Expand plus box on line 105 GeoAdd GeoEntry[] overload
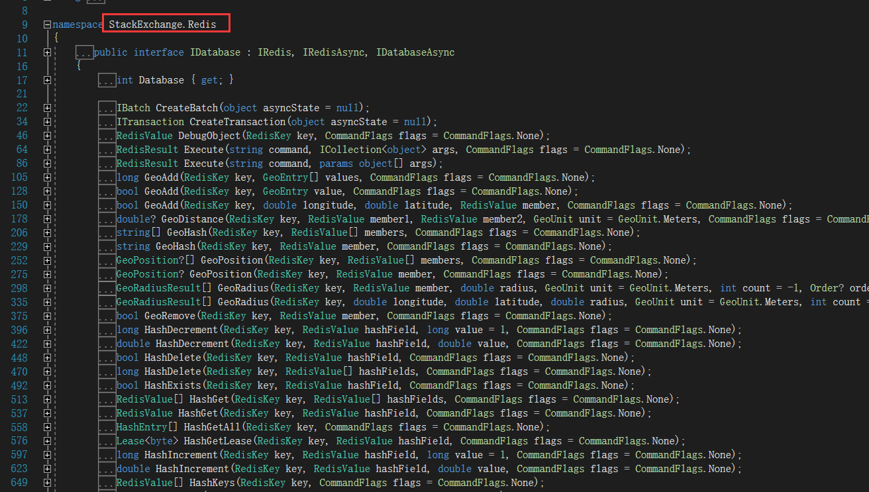 pyautogui.click(x=47, y=177)
